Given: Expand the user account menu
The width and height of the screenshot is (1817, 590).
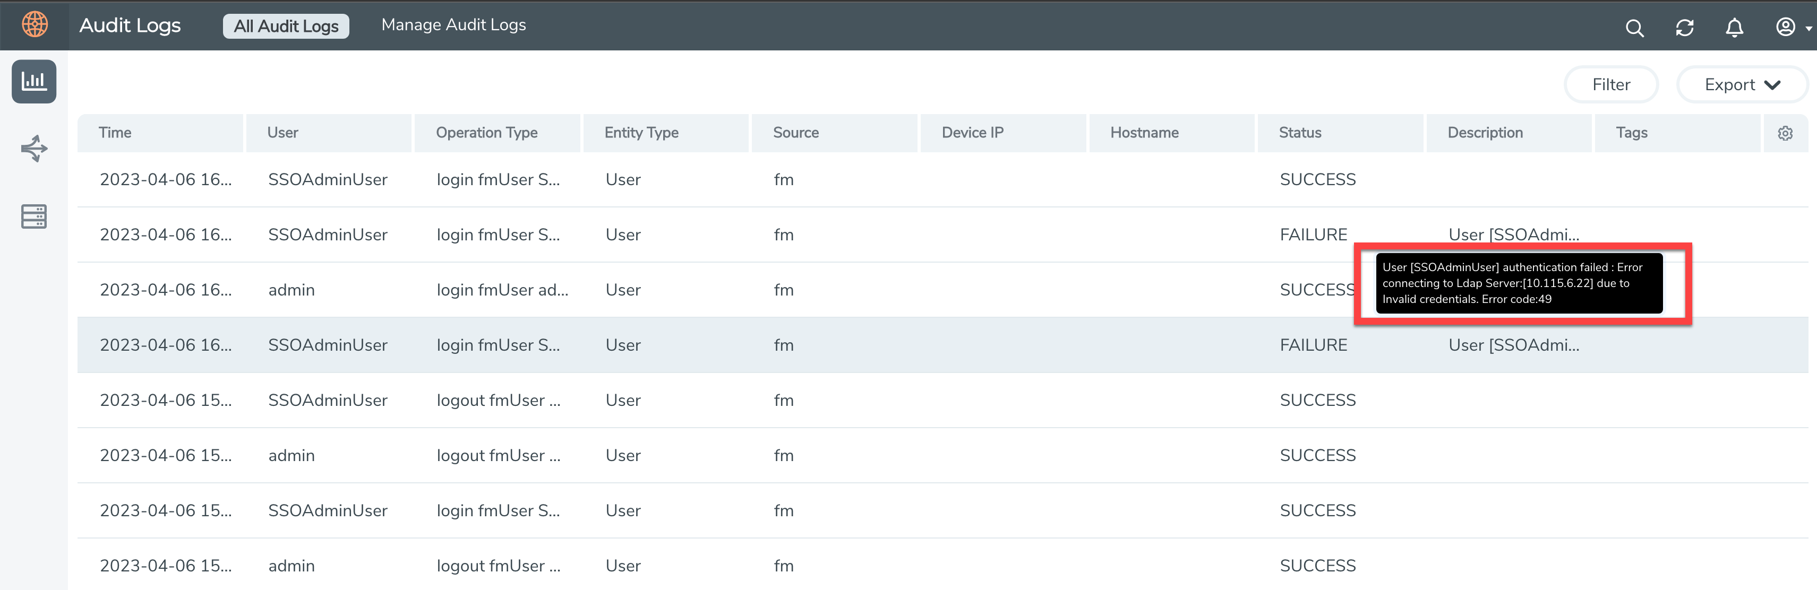Looking at the screenshot, I should pos(1793,28).
